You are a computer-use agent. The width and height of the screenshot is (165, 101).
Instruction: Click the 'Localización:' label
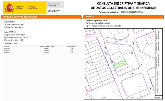coord(9,22)
